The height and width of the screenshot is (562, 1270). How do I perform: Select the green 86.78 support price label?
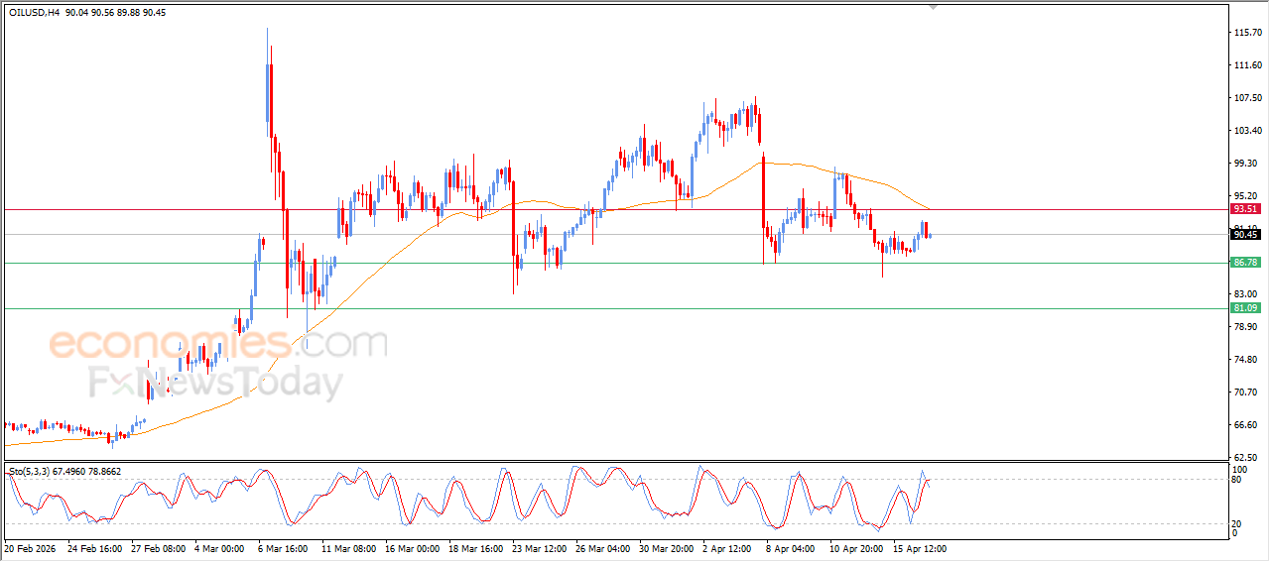click(x=1245, y=263)
